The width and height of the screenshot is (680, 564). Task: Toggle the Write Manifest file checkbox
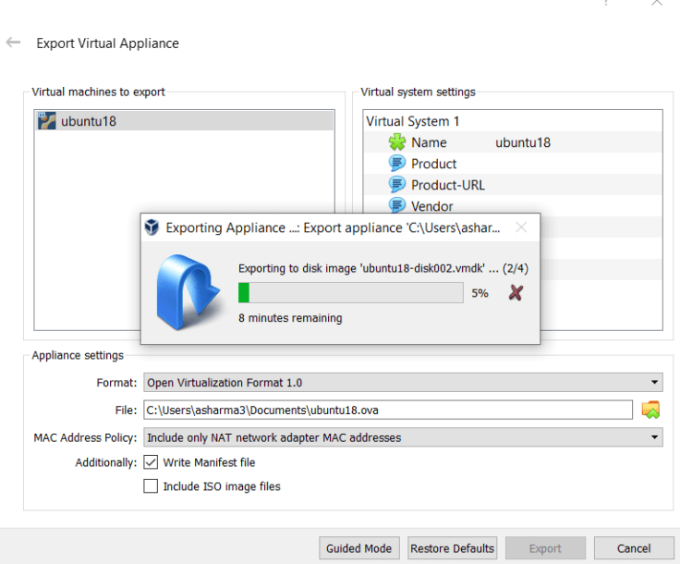[151, 462]
